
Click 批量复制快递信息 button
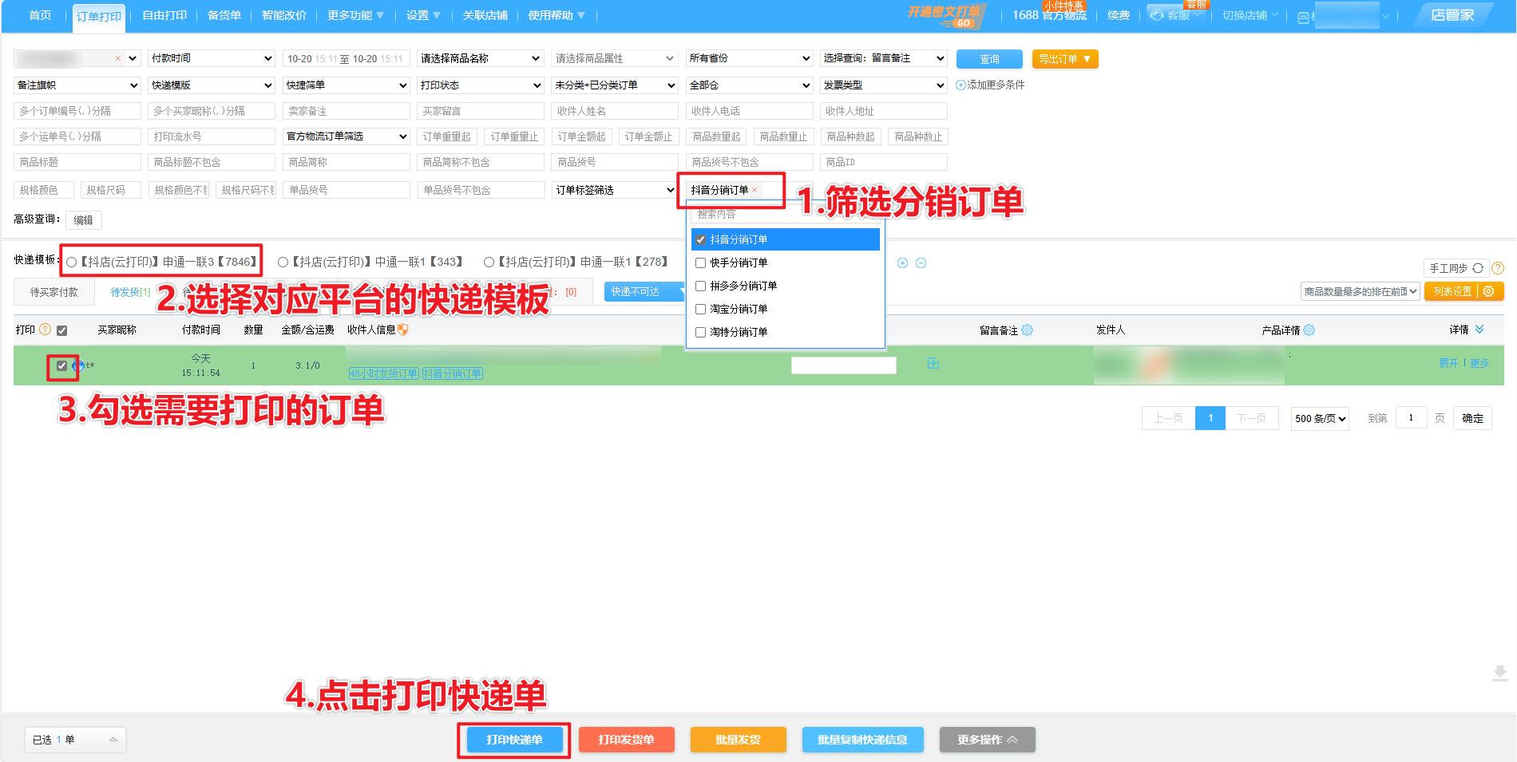[x=862, y=740]
